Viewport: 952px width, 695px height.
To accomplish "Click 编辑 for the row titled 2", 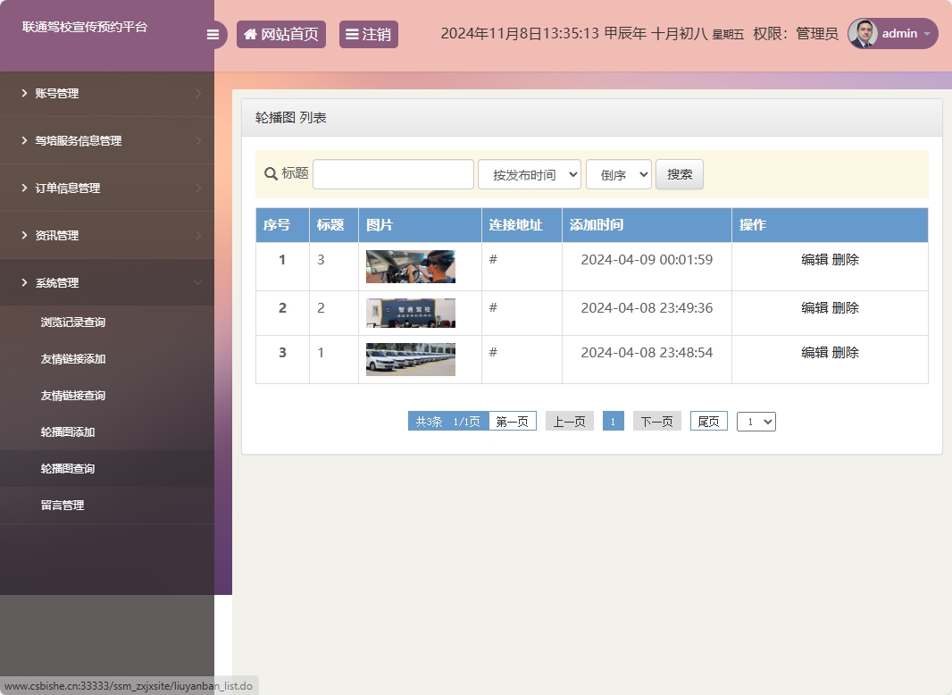I will tap(814, 308).
